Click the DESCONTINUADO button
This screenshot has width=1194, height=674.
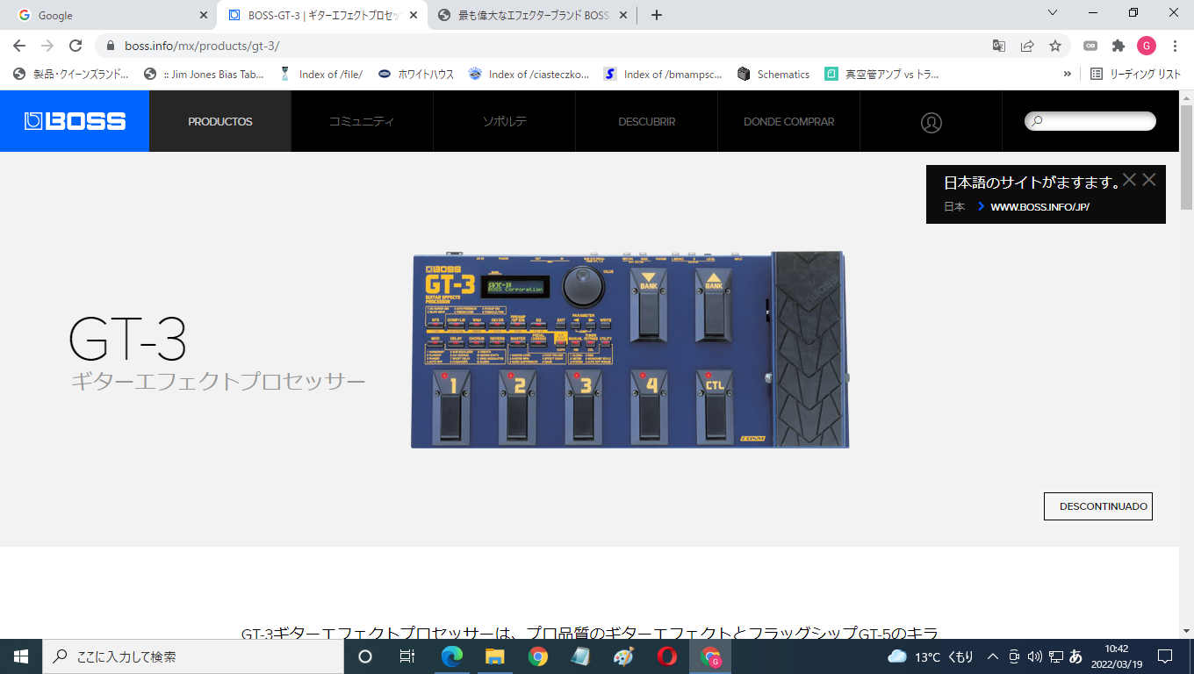point(1097,506)
